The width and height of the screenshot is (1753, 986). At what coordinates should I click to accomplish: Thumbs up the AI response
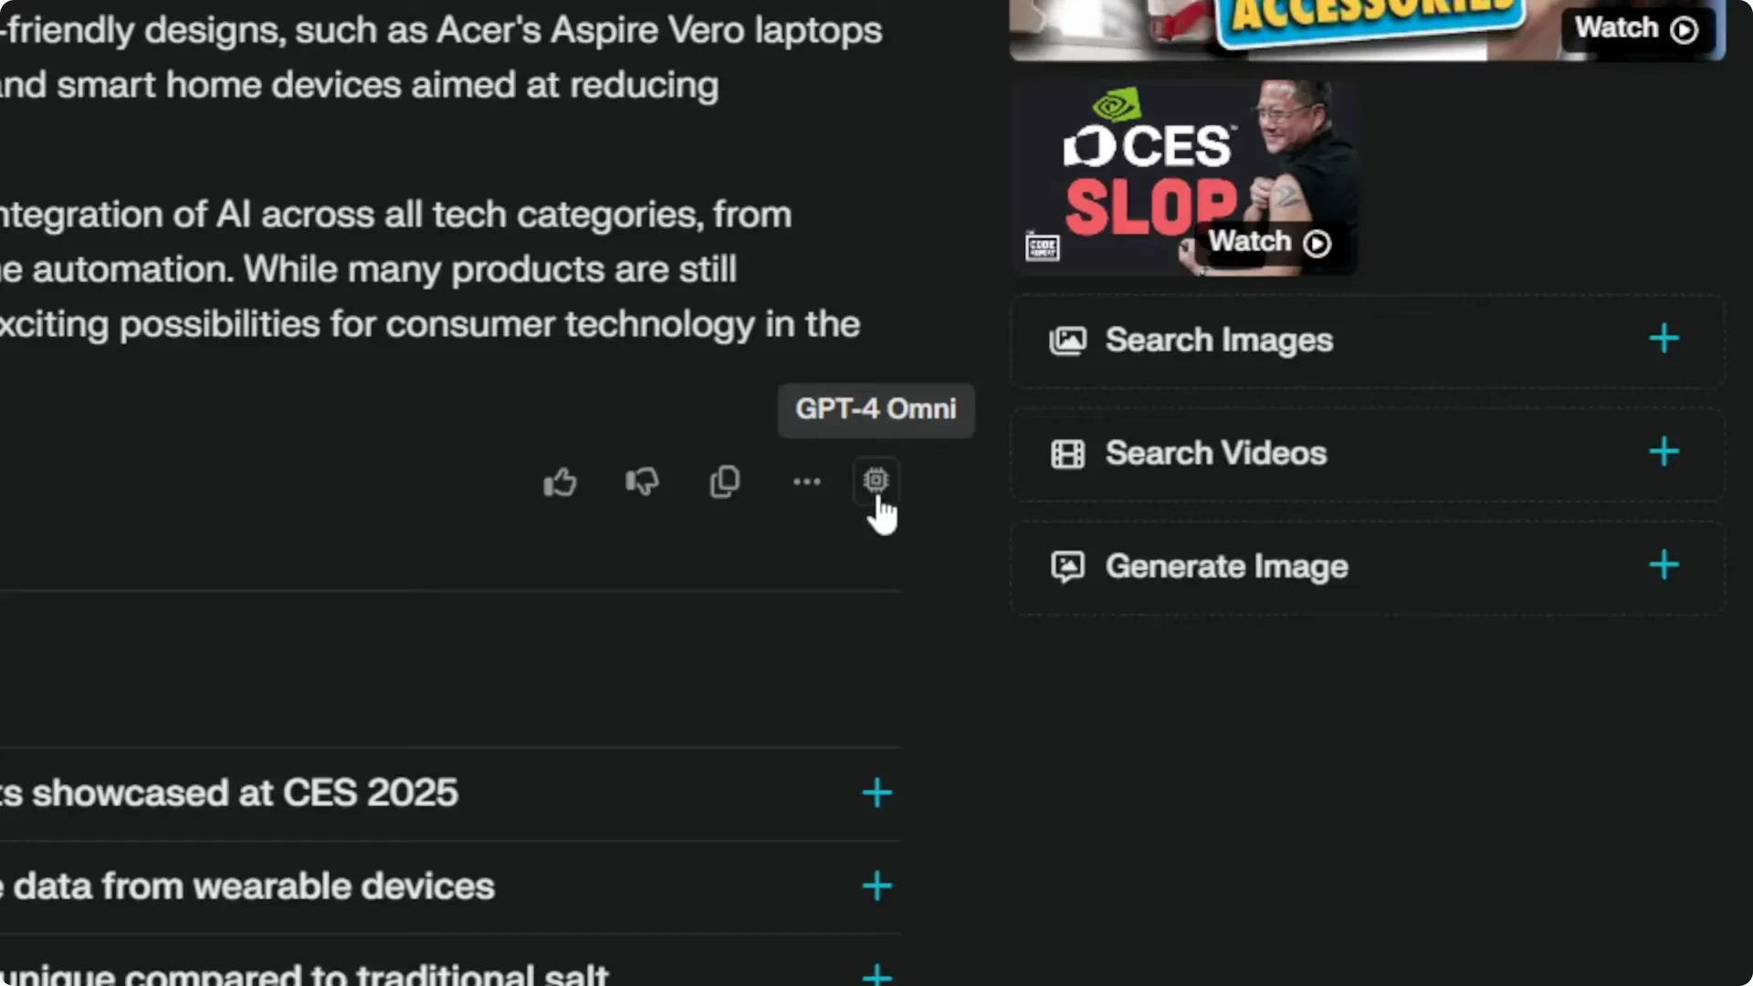pyautogui.click(x=560, y=481)
